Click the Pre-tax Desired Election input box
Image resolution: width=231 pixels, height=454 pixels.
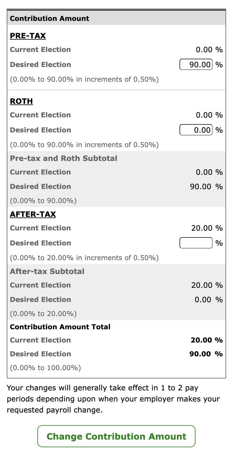pos(196,65)
